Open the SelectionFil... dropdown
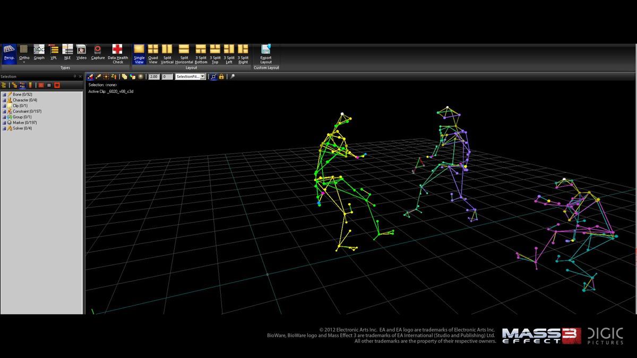 (x=190, y=77)
